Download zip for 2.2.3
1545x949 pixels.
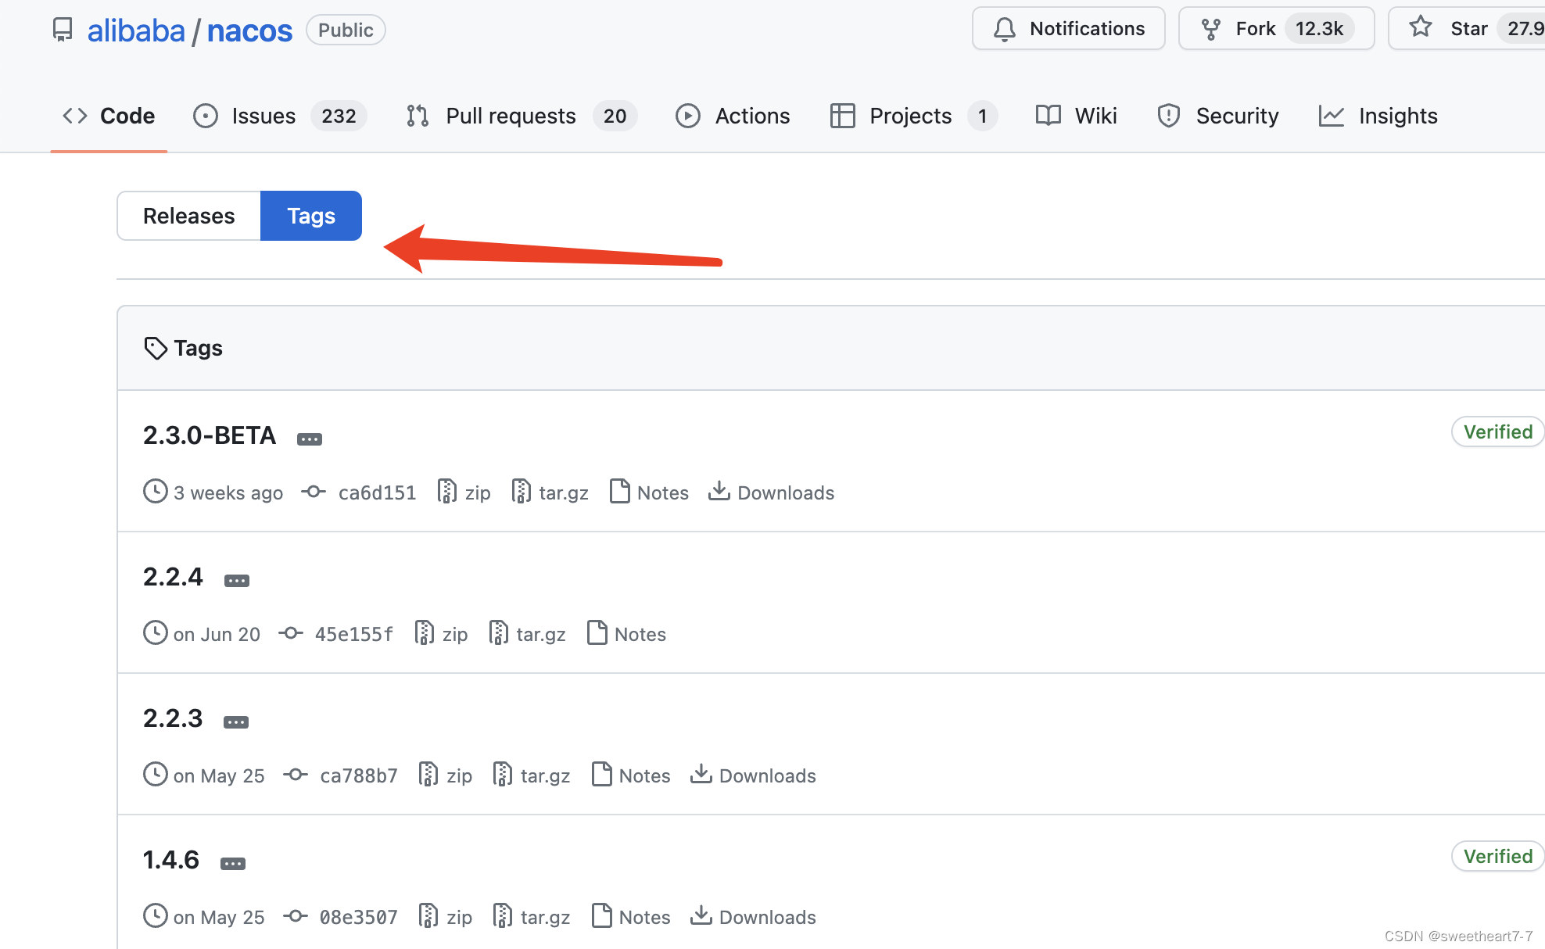[x=446, y=775]
